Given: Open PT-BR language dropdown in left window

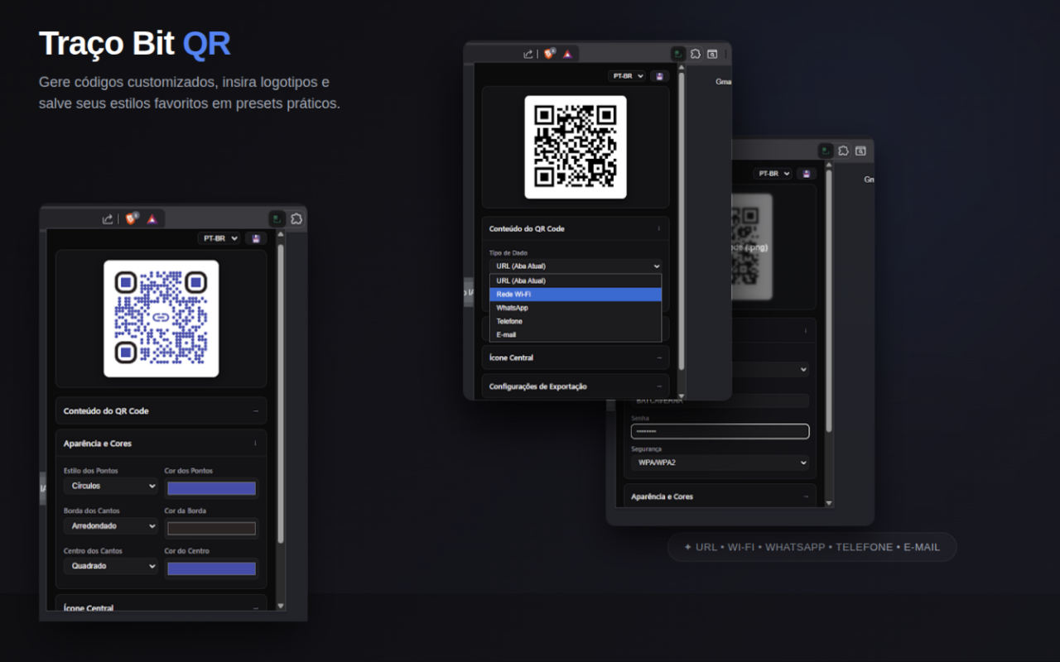Looking at the screenshot, I should tap(219, 238).
